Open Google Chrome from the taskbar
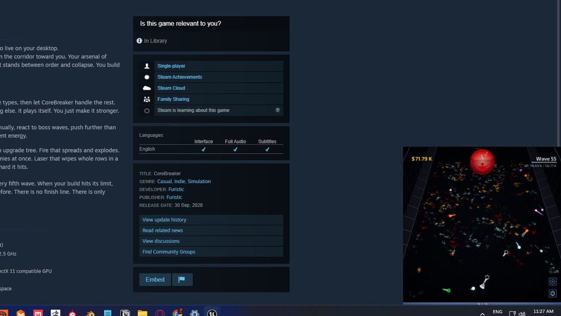This screenshot has width=561, height=316. pyautogui.click(x=178, y=313)
